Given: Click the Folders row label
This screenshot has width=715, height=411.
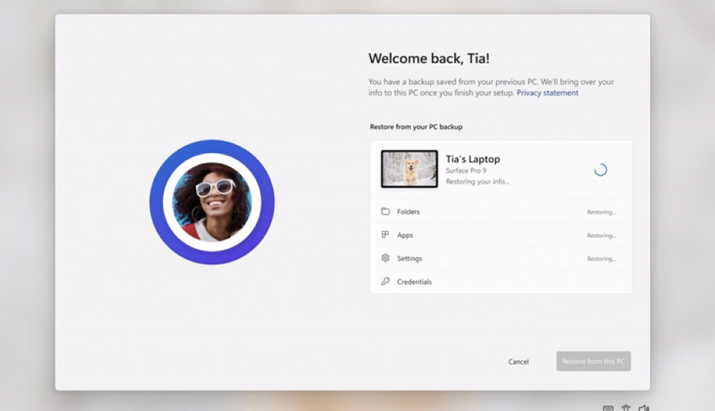Looking at the screenshot, I should [408, 212].
